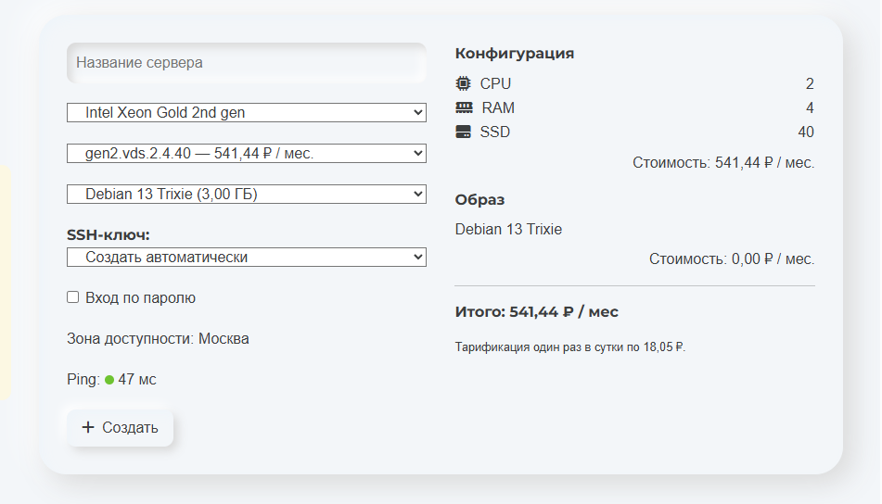Click 'Стоимость: 541,44 ₽ / мес.' line
Image resolution: width=882 pixels, height=504 pixels.
[723, 163]
